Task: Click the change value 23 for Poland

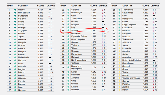Action: [52, 72]
